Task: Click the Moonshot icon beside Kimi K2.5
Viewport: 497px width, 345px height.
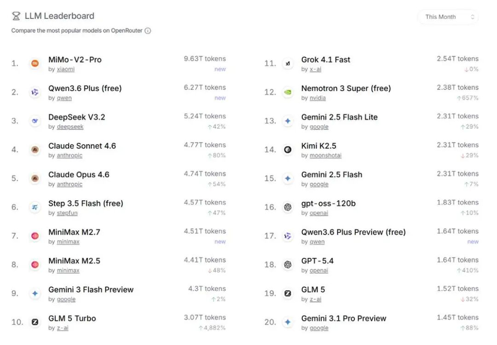Action: point(288,150)
